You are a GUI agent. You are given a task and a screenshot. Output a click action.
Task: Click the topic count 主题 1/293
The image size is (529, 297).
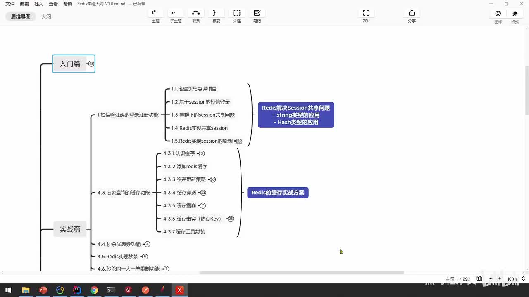(458, 279)
